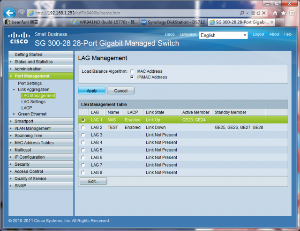Expand Quality of Service menu
The height and width of the screenshot is (231, 300).
click(41, 179)
